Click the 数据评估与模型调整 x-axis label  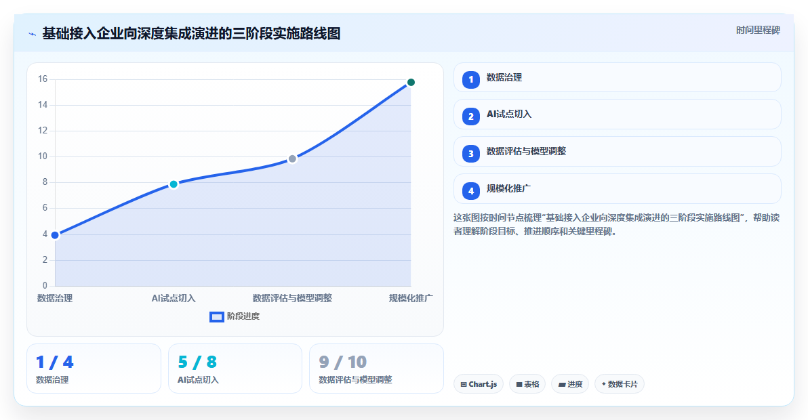292,299
